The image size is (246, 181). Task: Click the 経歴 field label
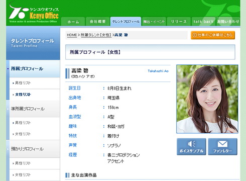pyautogui.click(x=73, y=155)
